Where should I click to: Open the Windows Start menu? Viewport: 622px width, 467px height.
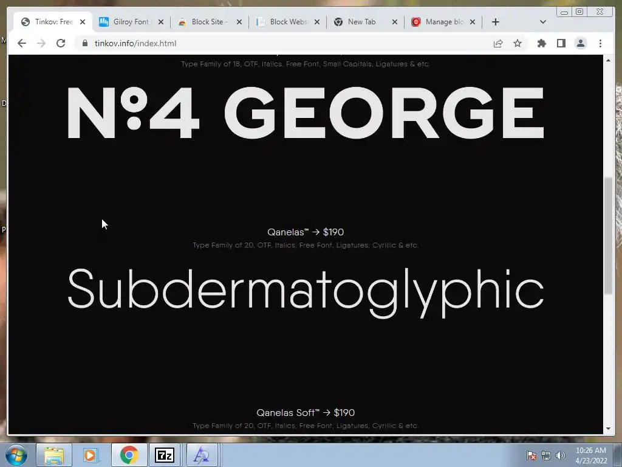tap(16, 455)
